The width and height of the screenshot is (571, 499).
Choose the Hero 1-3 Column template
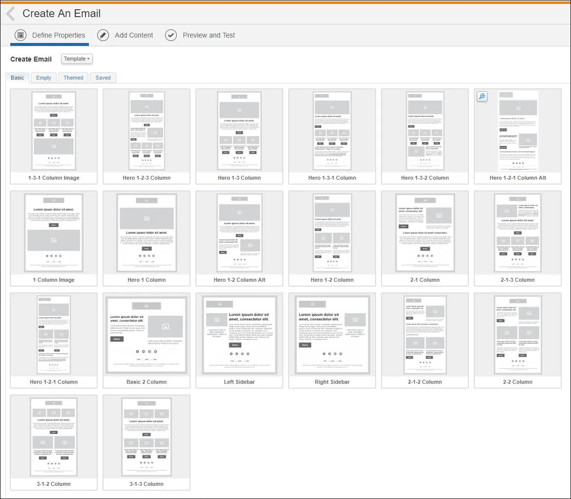[x=239, y=137]
